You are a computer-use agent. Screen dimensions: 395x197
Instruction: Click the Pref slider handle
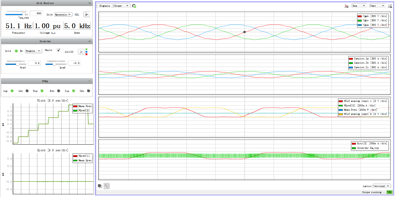pos(17,64)
